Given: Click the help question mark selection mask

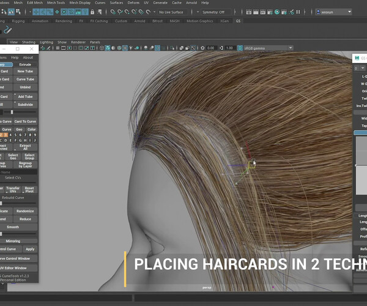Looking at the screenshot, I should point(85,12).
